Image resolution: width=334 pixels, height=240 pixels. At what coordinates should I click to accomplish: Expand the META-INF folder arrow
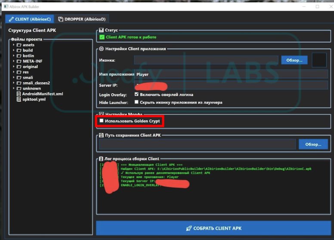(x=14, y=61)
